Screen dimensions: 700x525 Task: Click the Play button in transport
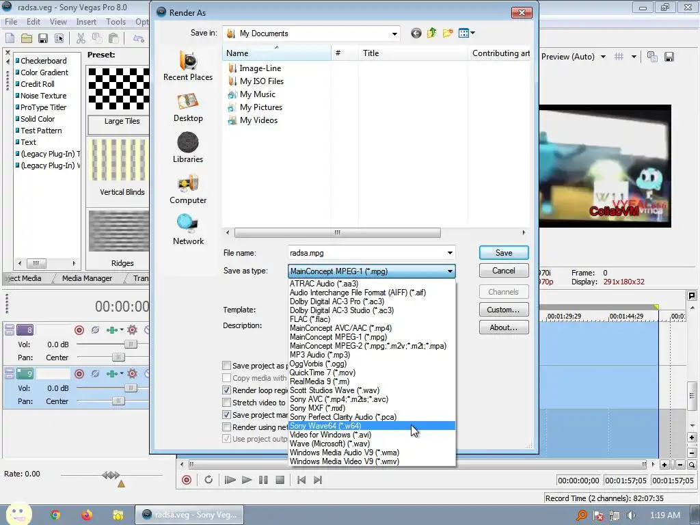point(246,480)
